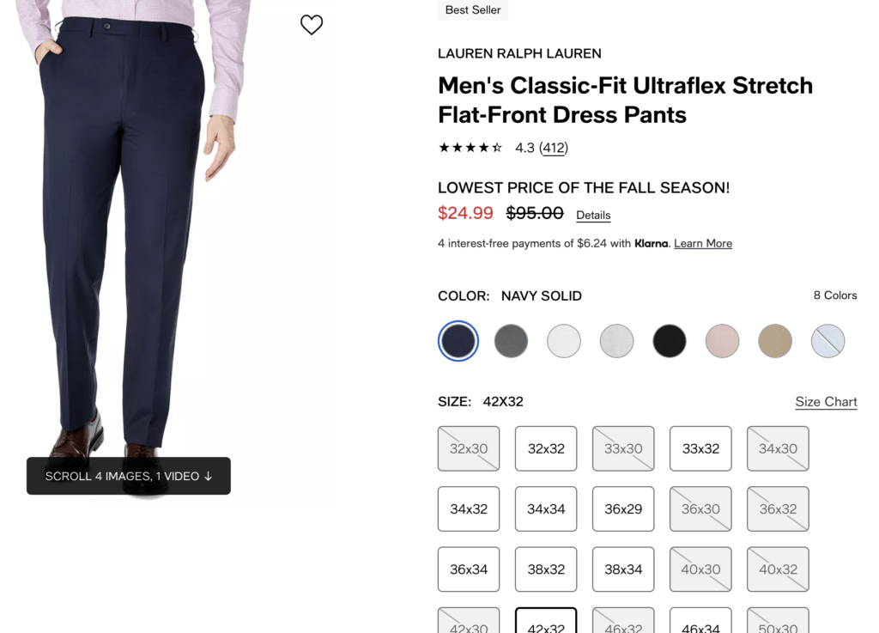Select the white color swatch
Viewport: 879px width, 633px height.
click(x=563, y=341)
